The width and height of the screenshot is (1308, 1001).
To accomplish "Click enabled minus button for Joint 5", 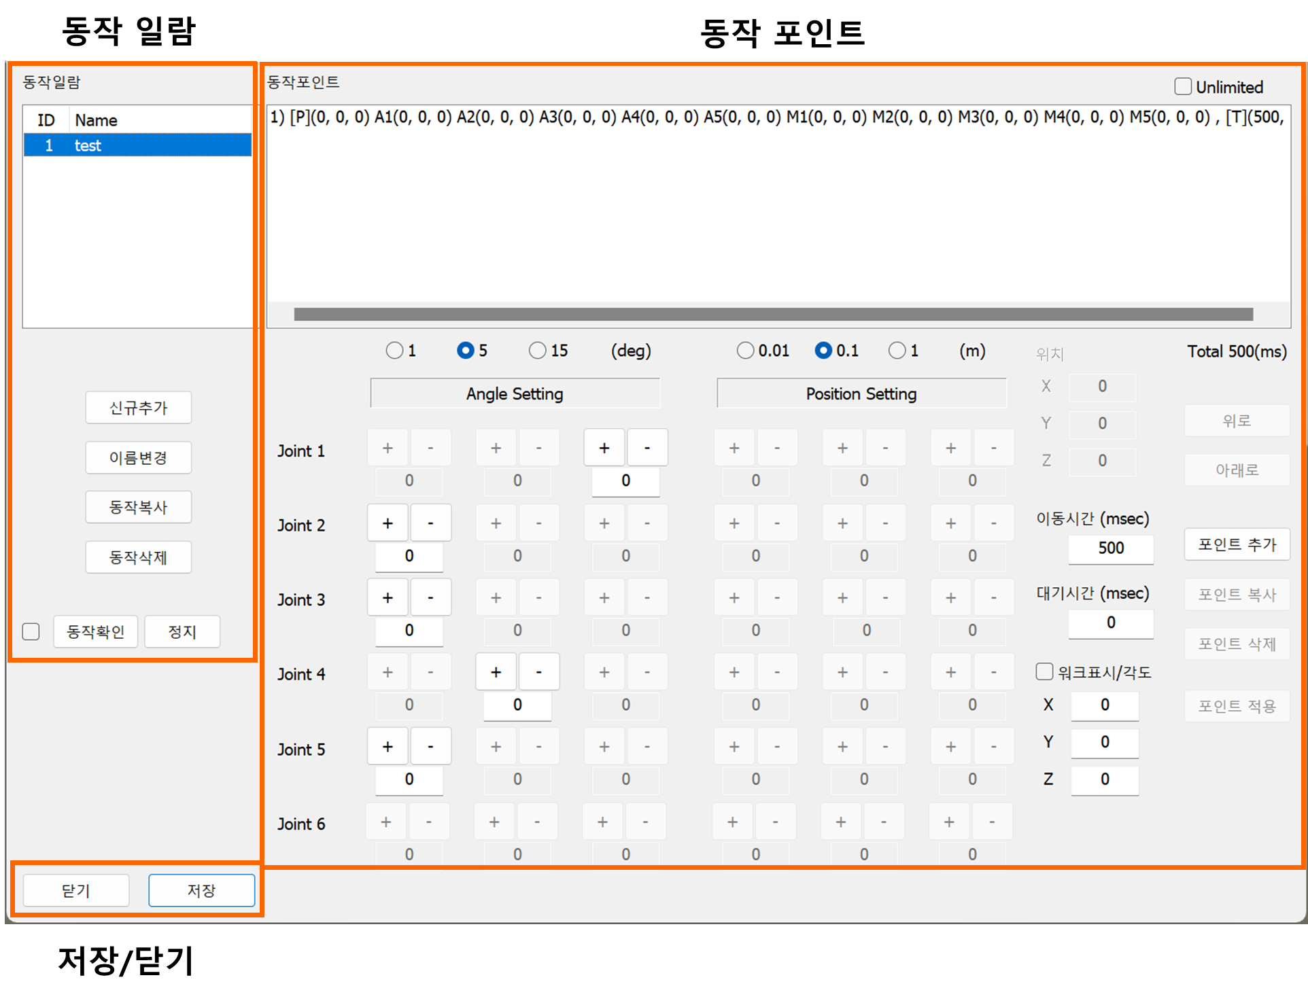I will [x=430, y=747].
